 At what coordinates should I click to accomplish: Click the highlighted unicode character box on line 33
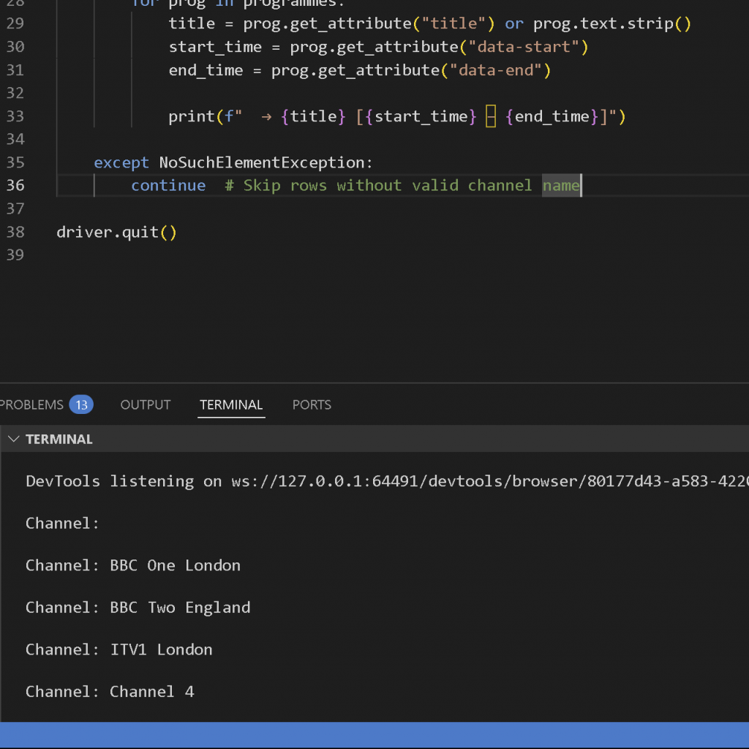[x=491, y=116]
